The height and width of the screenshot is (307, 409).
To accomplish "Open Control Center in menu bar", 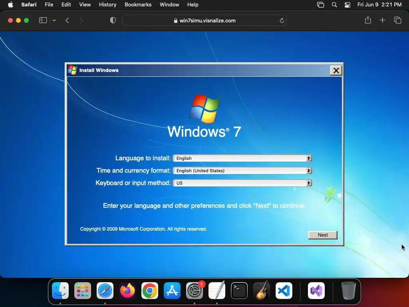I will coord(347,5).
